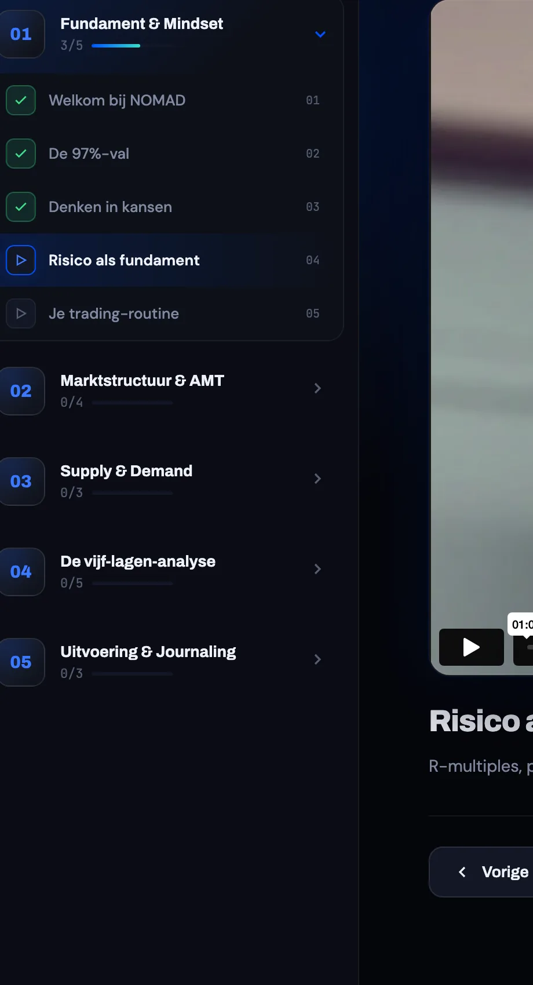Open the De vijf-lagen-analyse module title
This screenshot has height=985, width=533.
click(x=138, y=561)
